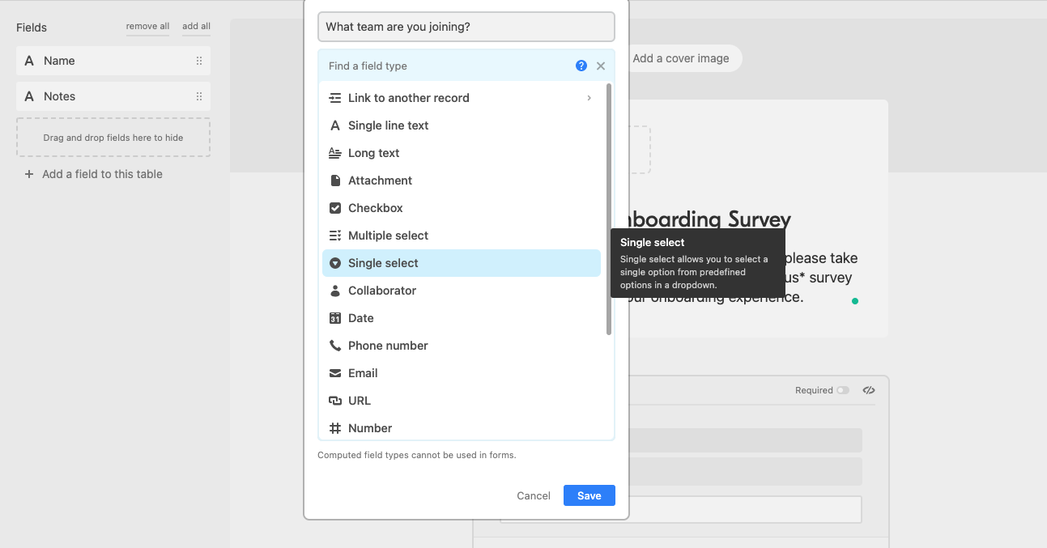Click the Number hash icon
This screenshot has width=1047, height=548.
point(335,428)
